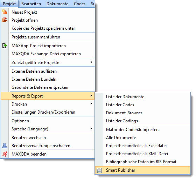
Task: Select MAXQDA Exchange-Datei exportieren
Action: (48, 54)
